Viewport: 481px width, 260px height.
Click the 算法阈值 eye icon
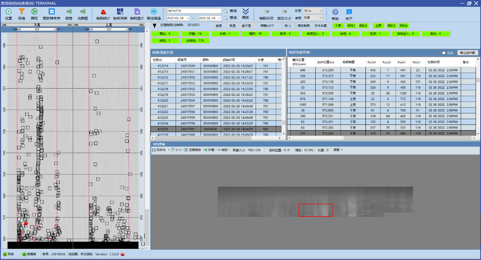pyautogui.click(x=154, y=12)
